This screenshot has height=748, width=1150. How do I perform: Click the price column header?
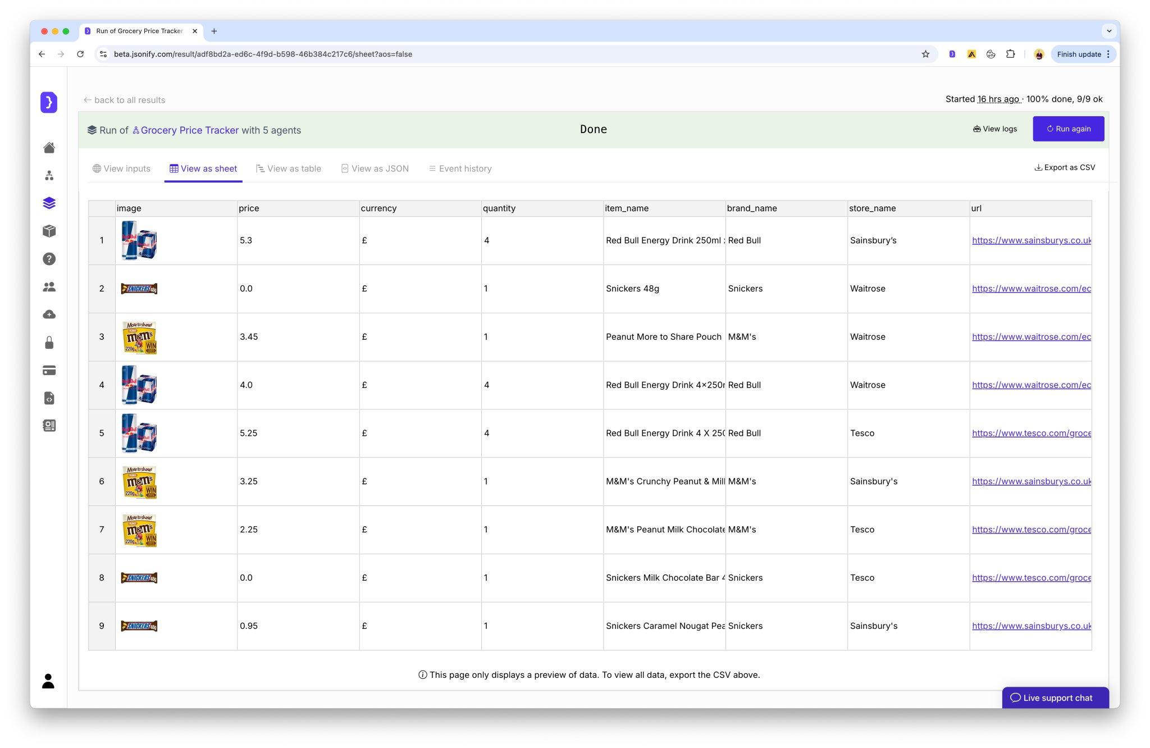(298, 208)
